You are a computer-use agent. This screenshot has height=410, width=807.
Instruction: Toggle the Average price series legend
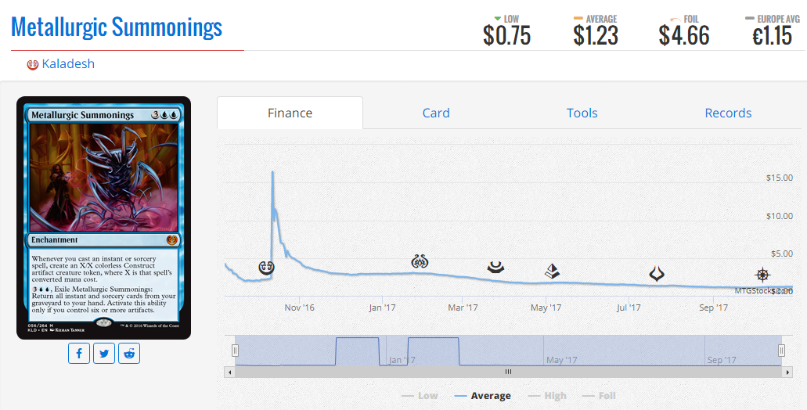[x=483, y=396]
